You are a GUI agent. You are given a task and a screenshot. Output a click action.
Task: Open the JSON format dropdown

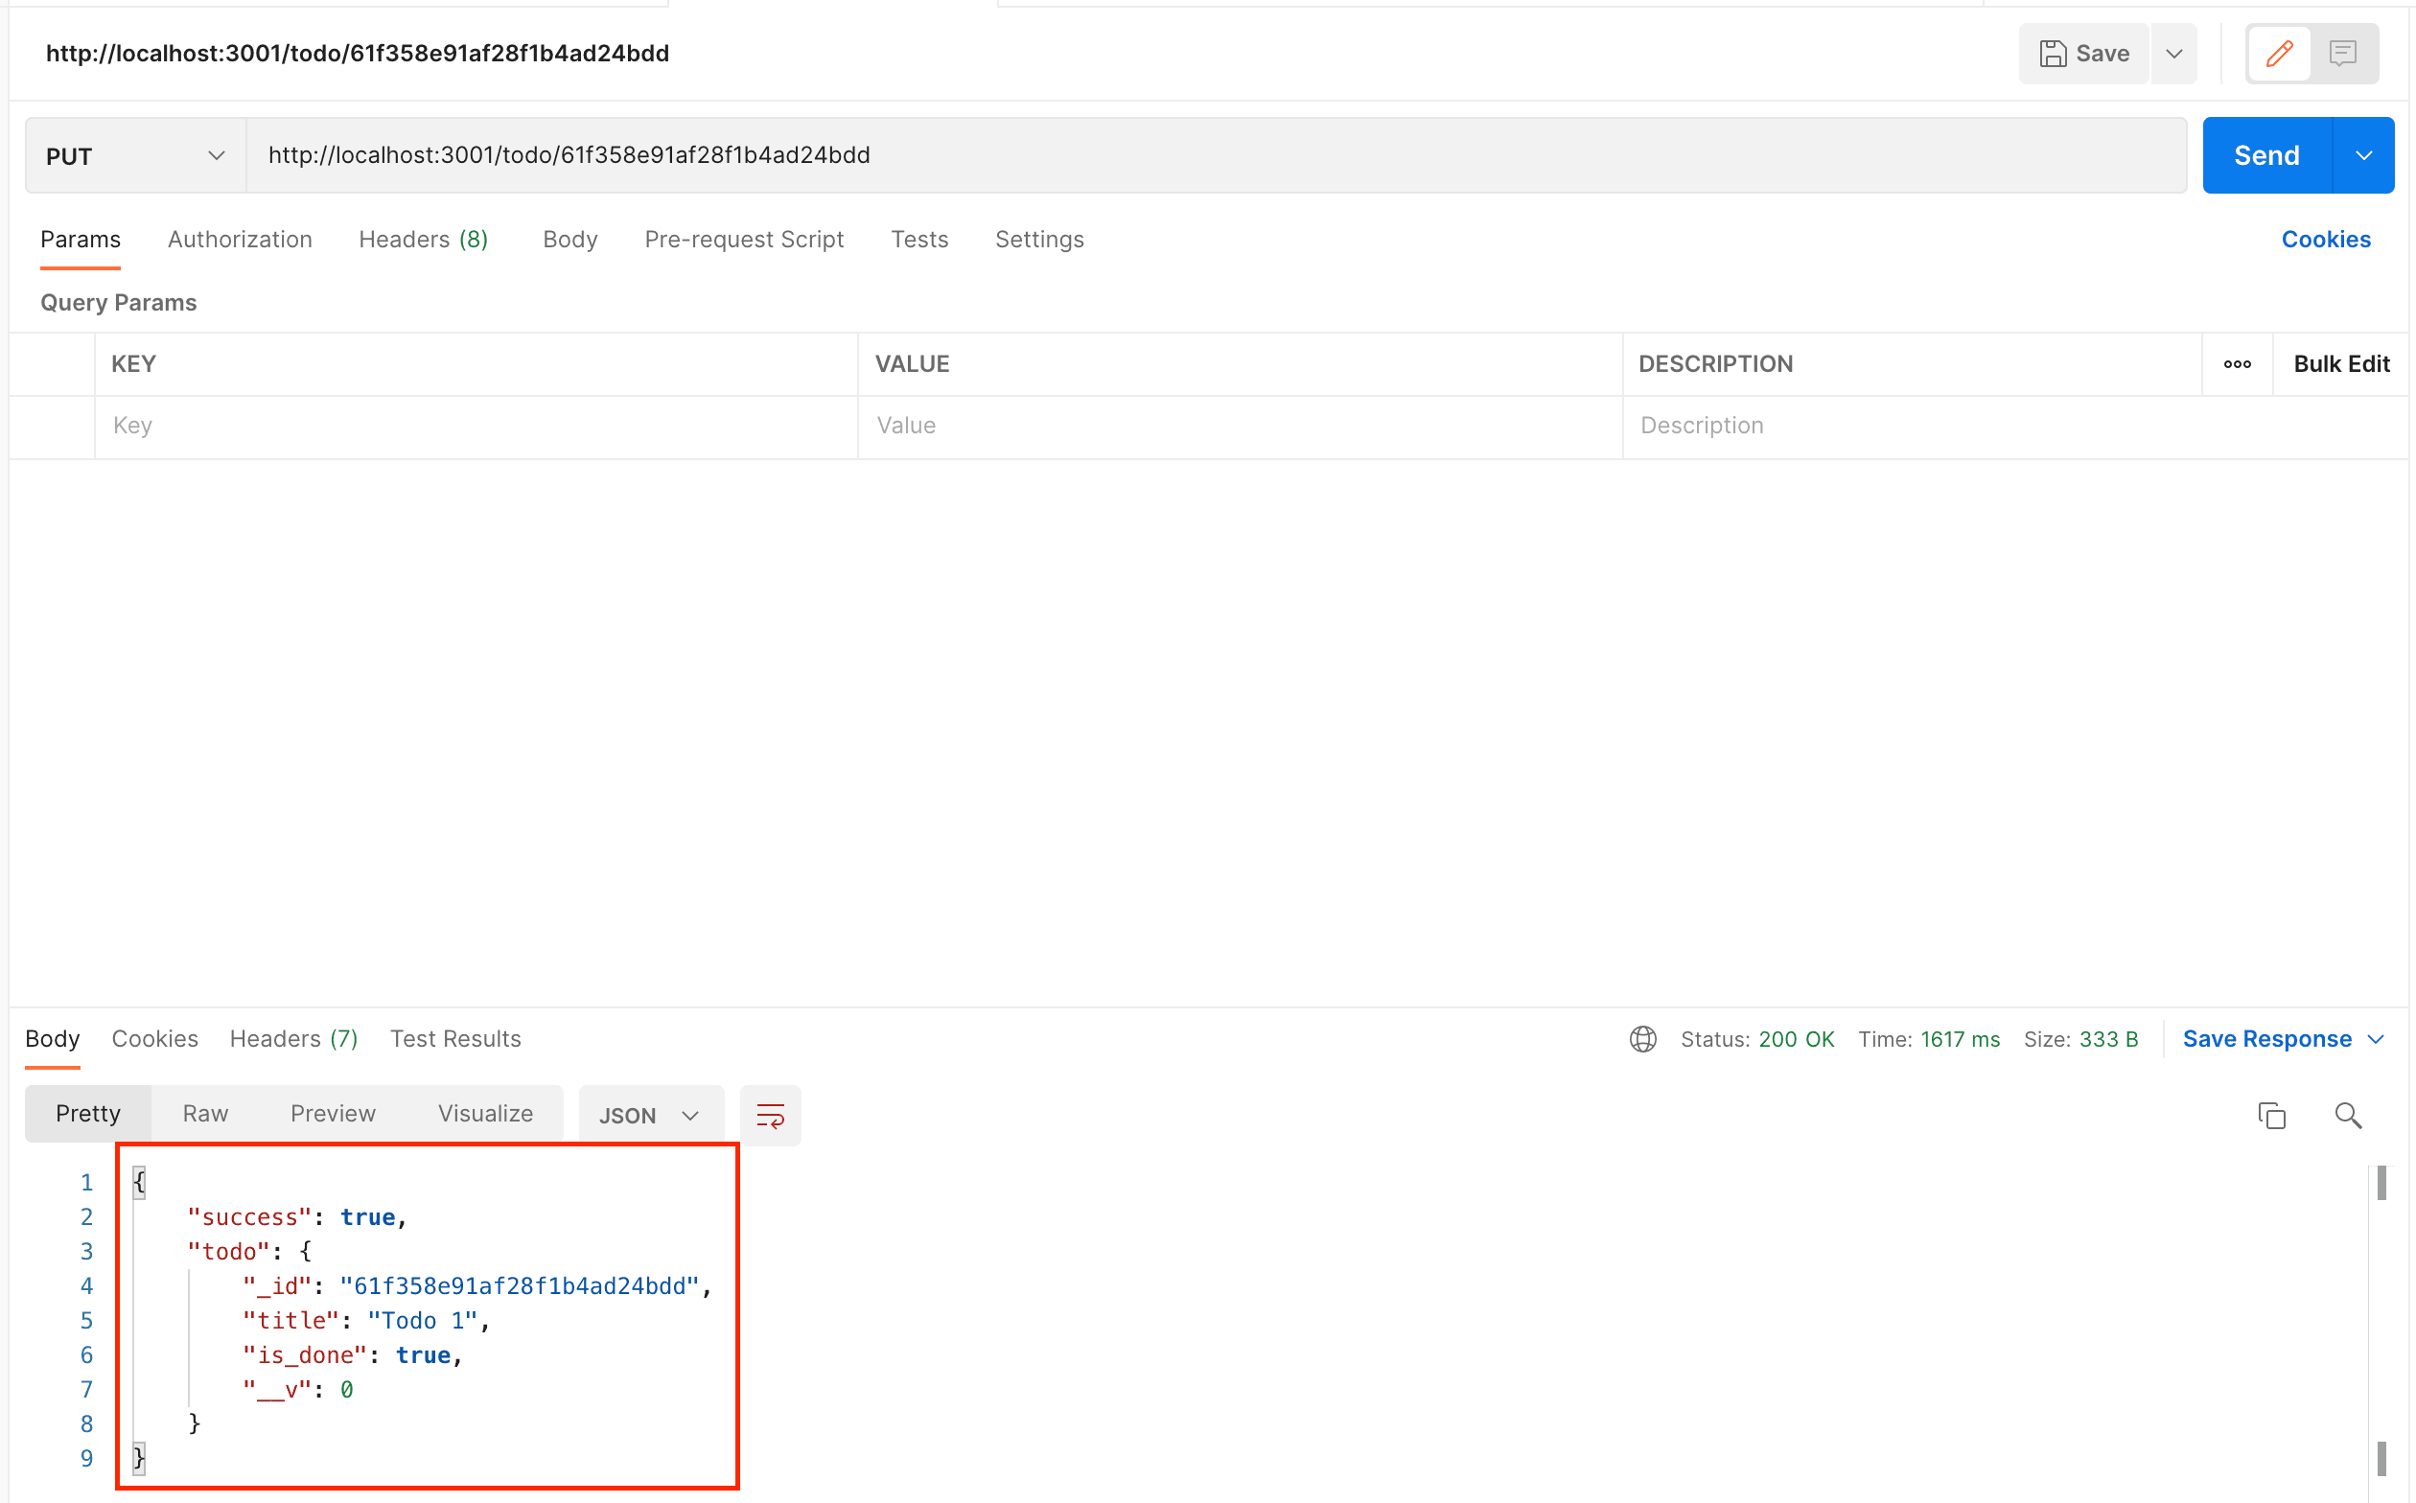[650, 1116]
